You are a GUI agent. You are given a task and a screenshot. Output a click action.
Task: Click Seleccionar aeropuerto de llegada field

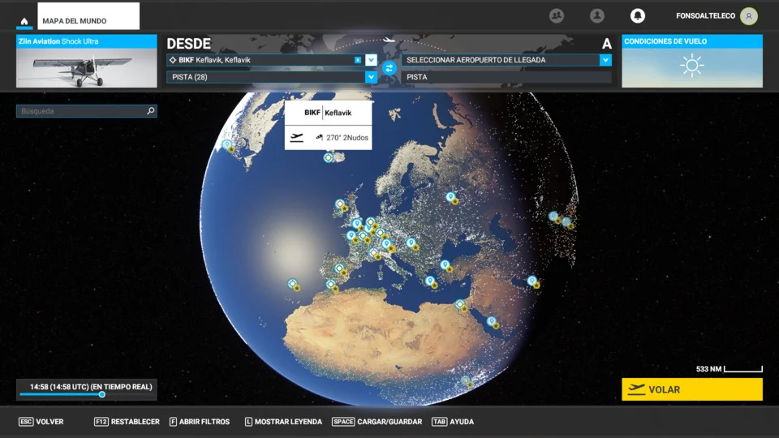pos(501,60)
